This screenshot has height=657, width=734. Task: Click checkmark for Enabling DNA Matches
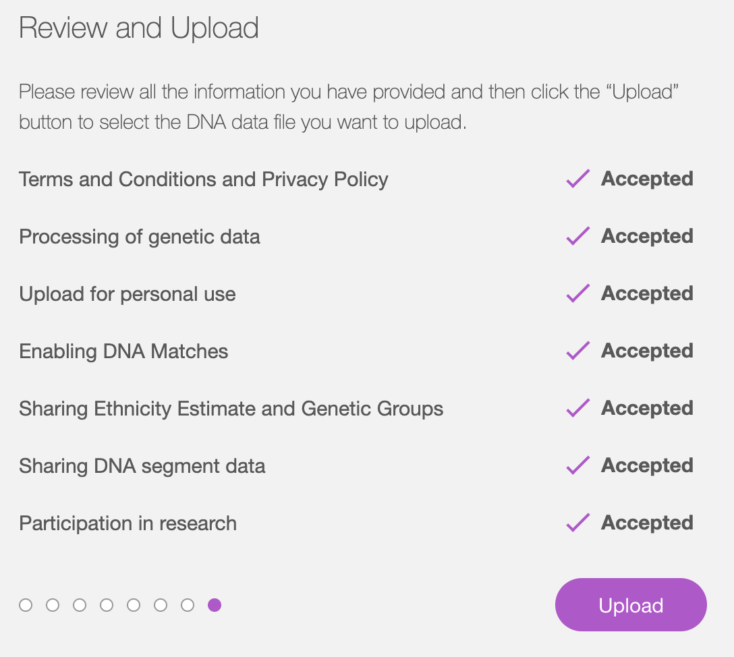point(578,351)
